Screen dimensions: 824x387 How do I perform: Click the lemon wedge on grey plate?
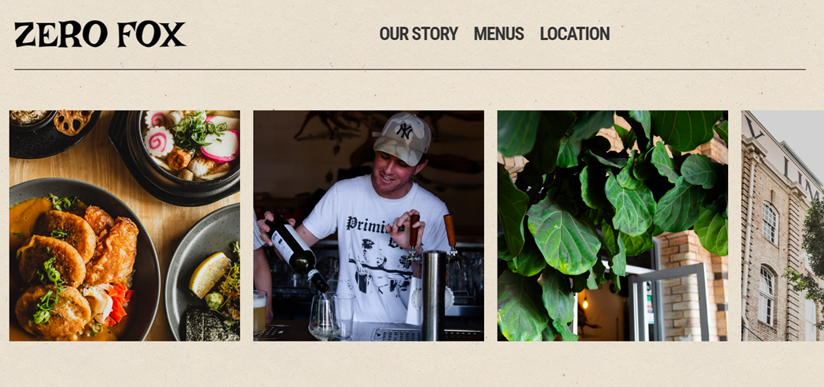[x=209, y=274]
